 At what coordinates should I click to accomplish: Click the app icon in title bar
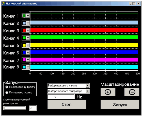pos(4,4)
